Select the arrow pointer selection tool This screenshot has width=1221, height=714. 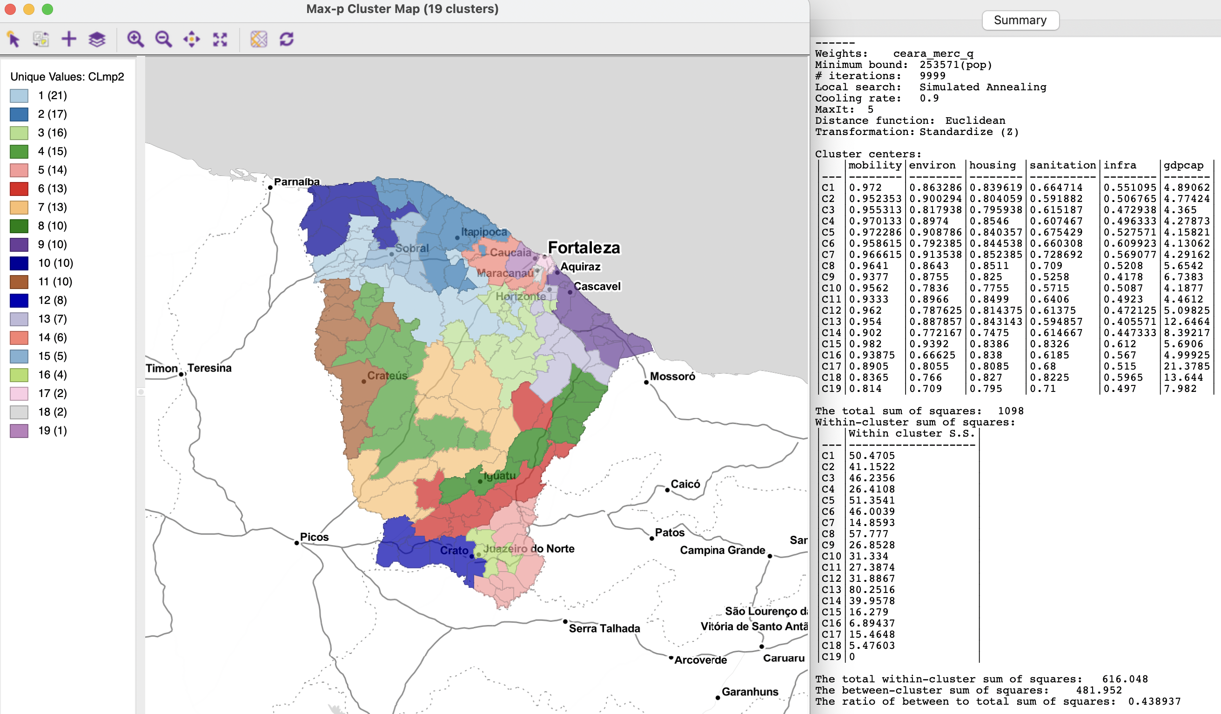tap(13, 39)
